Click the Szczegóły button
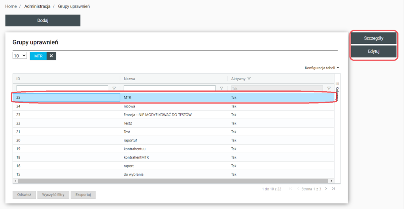This screenshot has width=404, height=209. click(374, 38)
